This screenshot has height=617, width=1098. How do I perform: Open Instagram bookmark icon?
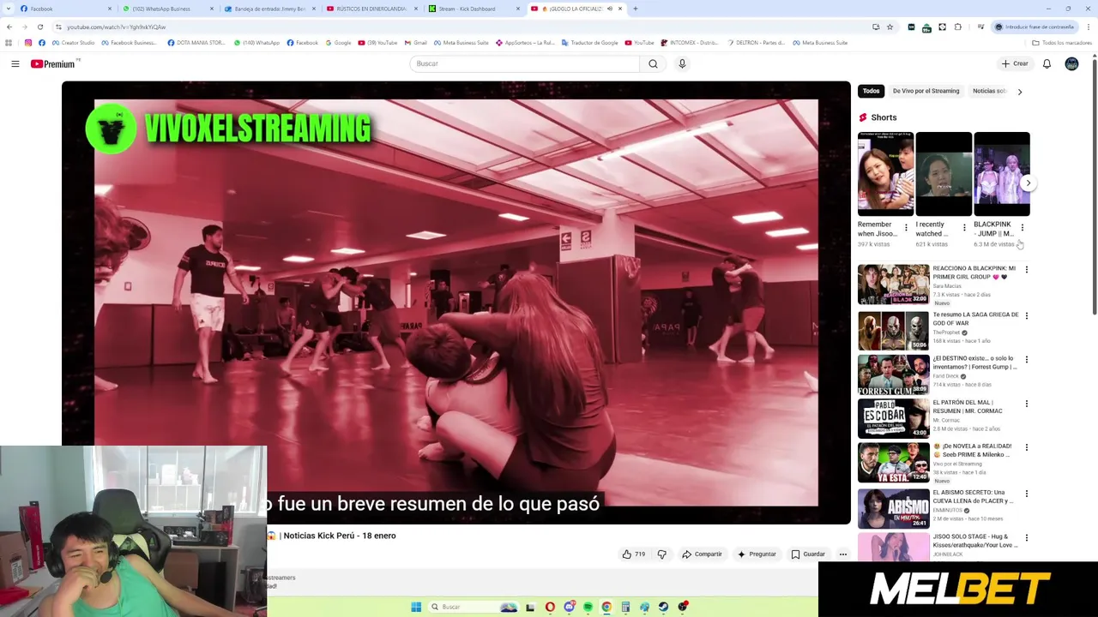[x=28, y=43]
